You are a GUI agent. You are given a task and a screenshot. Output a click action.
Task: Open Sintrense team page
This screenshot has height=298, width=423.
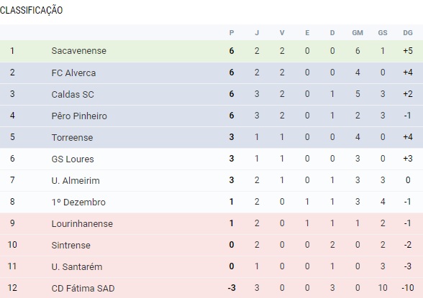71,245
